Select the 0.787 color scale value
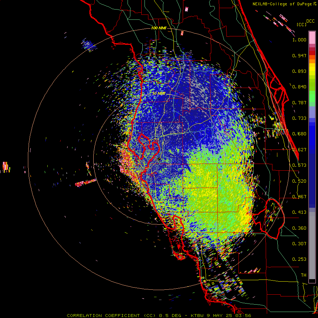Screen dimensions: 318x318 [x=299, y=102]
